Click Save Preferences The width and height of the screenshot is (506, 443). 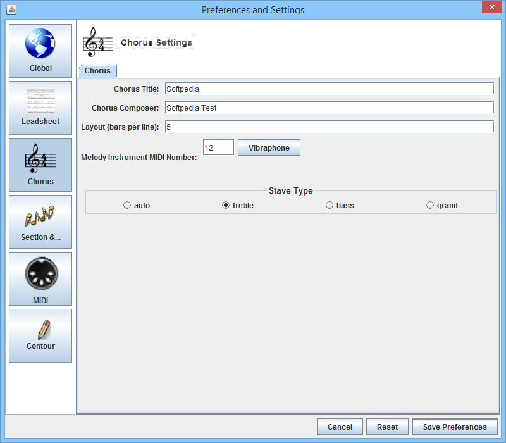pos(455,427)
